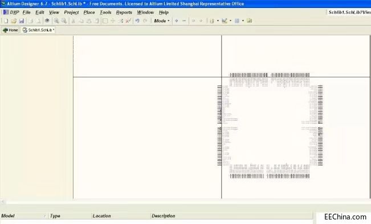This screenshot has width=371, height=224.
Task: Click the New document icon
Action: (x=6, y=21)
